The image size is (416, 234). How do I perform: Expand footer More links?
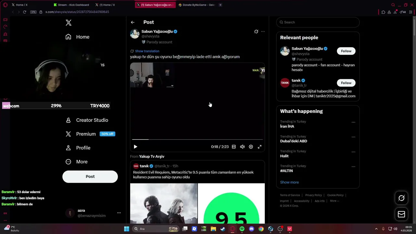(334, 201)
